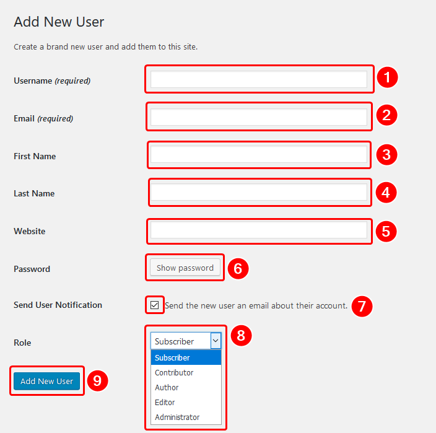
Task: Click the red number 6 badge near Show password
Action: tap(238, 268)
